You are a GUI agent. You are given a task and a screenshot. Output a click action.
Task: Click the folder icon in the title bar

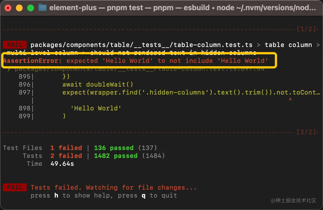(x=42, y=8)
